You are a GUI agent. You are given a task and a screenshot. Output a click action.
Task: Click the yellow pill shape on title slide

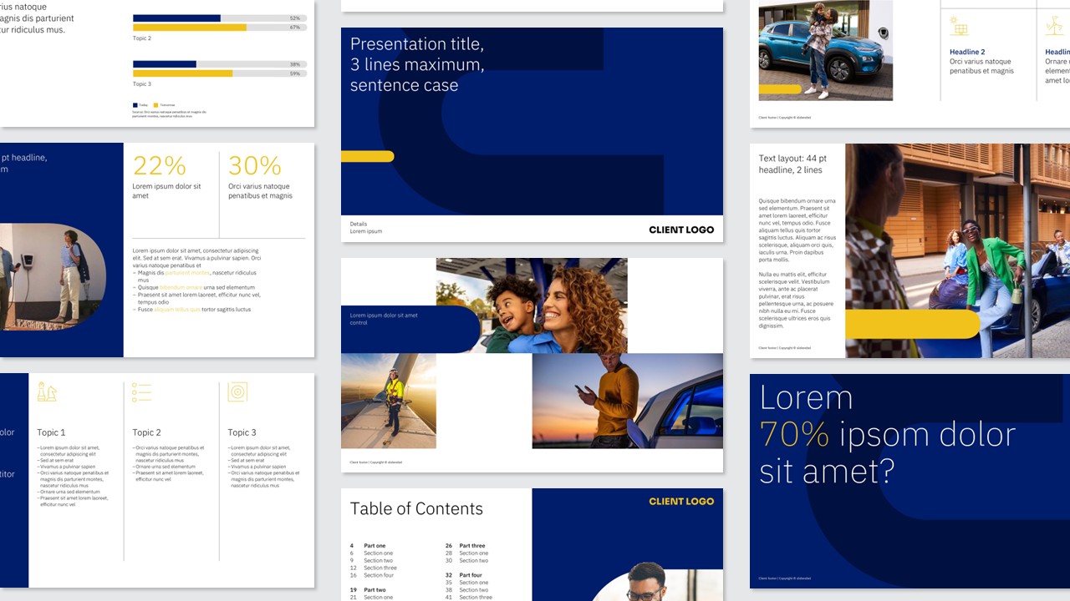[x=367, y=157]
